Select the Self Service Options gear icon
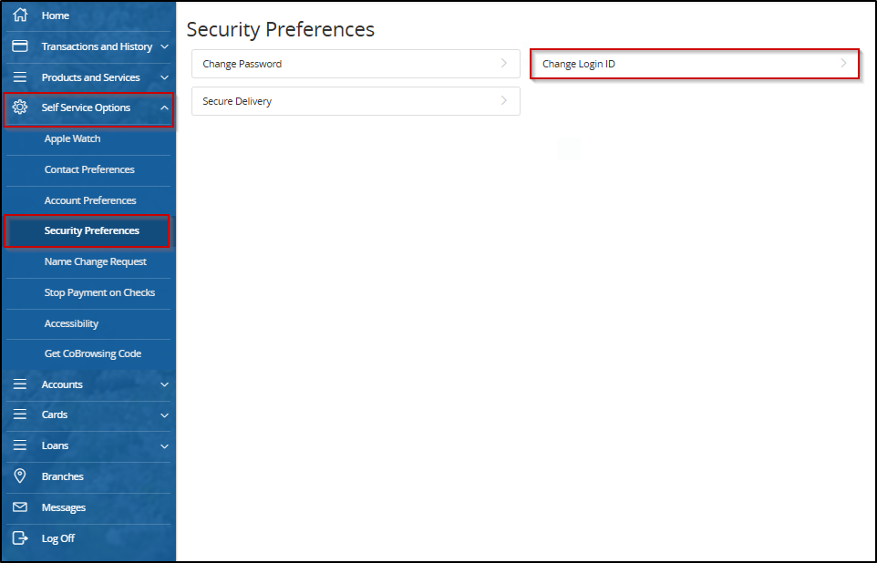 pyautogui.click(x=20, y=107)
